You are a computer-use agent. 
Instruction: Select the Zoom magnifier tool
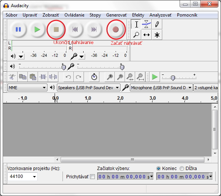point(136,35)
